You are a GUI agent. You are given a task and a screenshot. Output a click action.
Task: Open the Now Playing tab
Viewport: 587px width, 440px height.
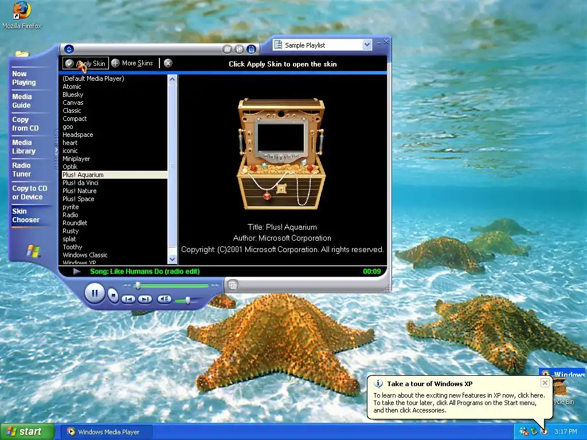[x=24, y=78]
